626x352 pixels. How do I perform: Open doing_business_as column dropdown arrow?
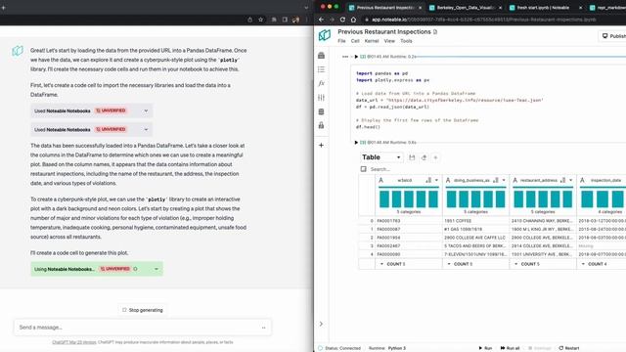[x=504, y=180]
